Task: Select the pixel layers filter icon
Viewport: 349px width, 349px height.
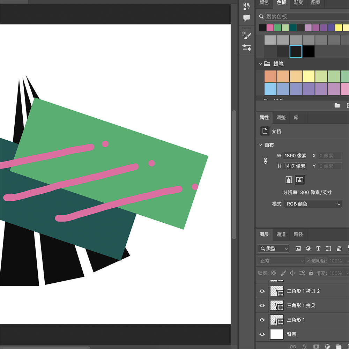Action: pos(298,248)
